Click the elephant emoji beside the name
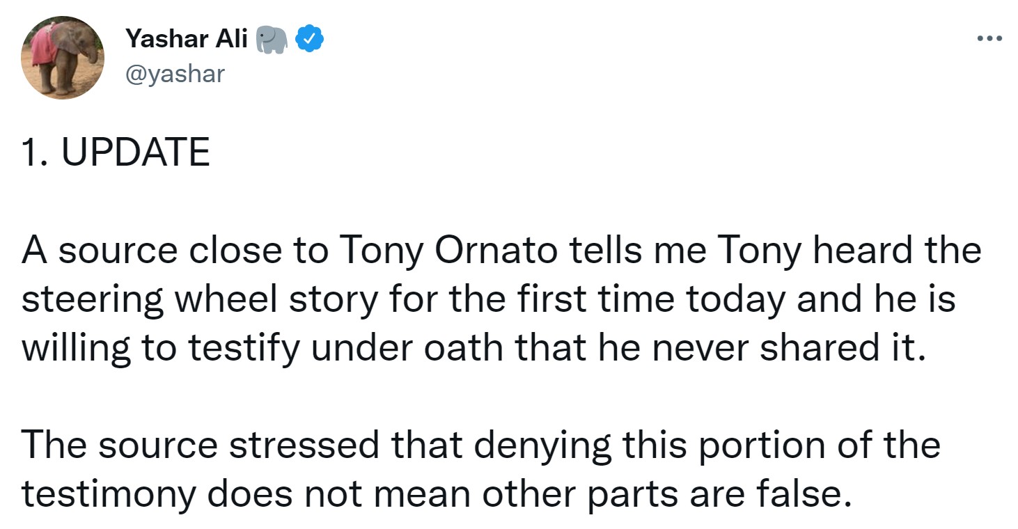The width and height of the screenshot is (1018, 529). click(272, 40)
